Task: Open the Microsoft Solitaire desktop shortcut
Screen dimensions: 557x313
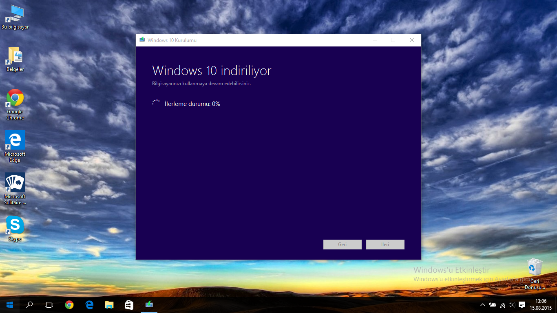Action: point(15,189)
